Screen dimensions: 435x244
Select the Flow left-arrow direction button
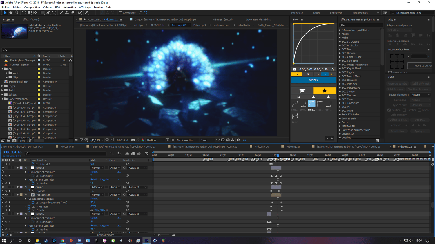(x=332, y=74)
